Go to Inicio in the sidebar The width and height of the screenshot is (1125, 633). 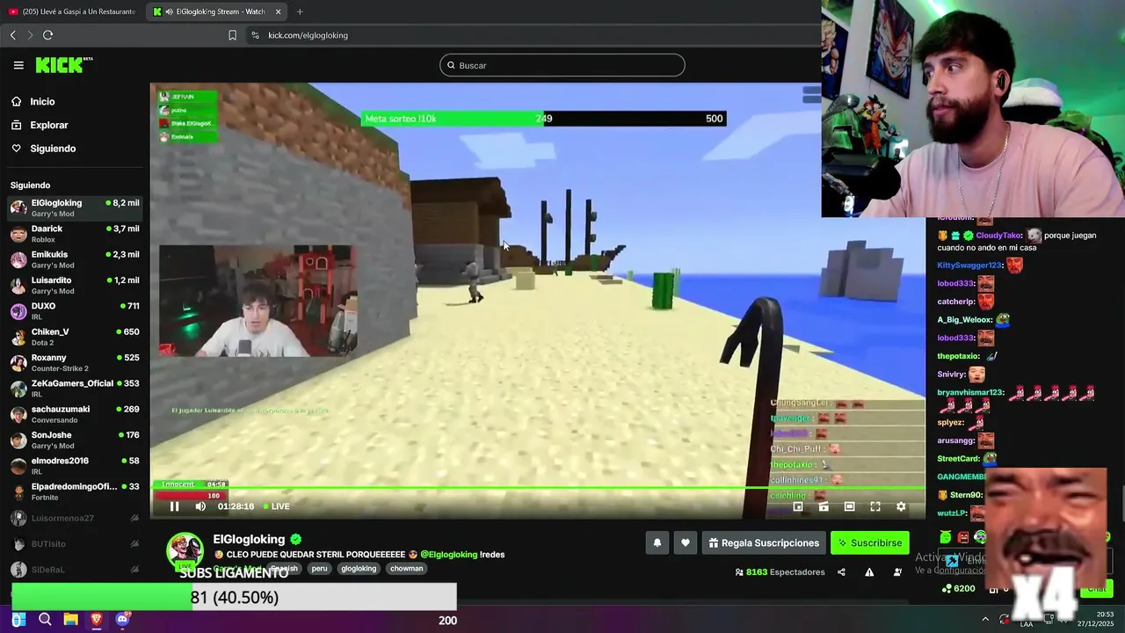[x=42, y=102]
